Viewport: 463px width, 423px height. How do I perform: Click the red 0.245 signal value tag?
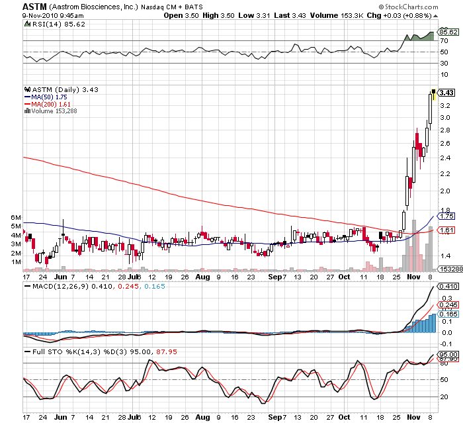448,305
